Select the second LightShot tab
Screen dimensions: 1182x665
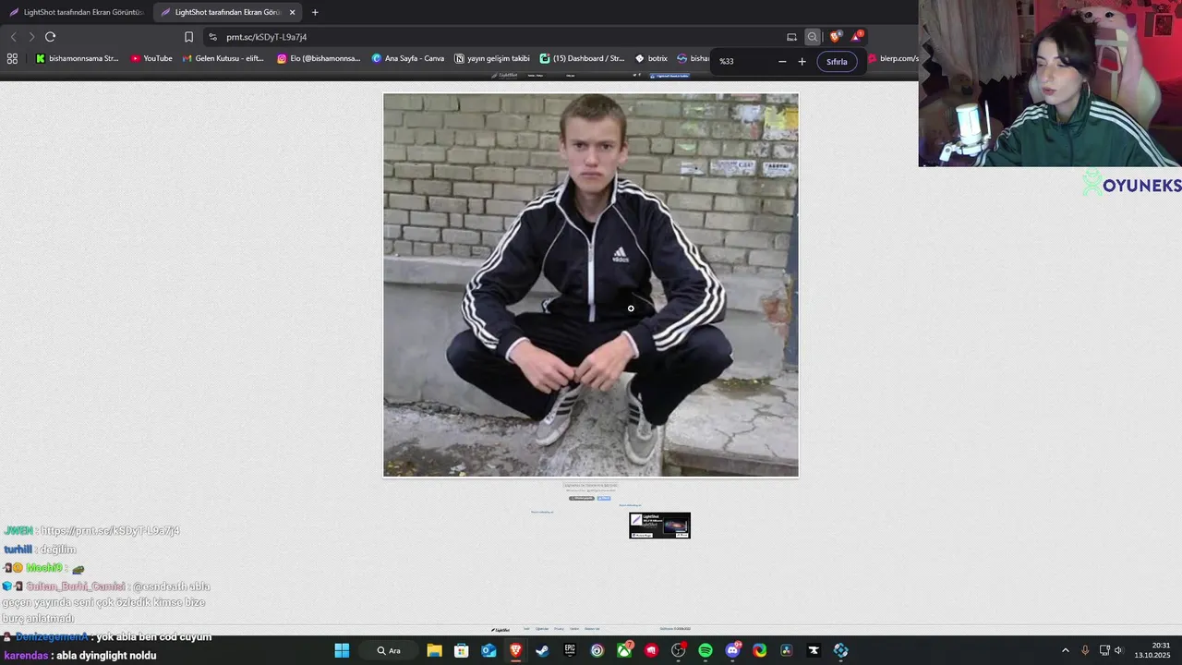coord(226,12)
